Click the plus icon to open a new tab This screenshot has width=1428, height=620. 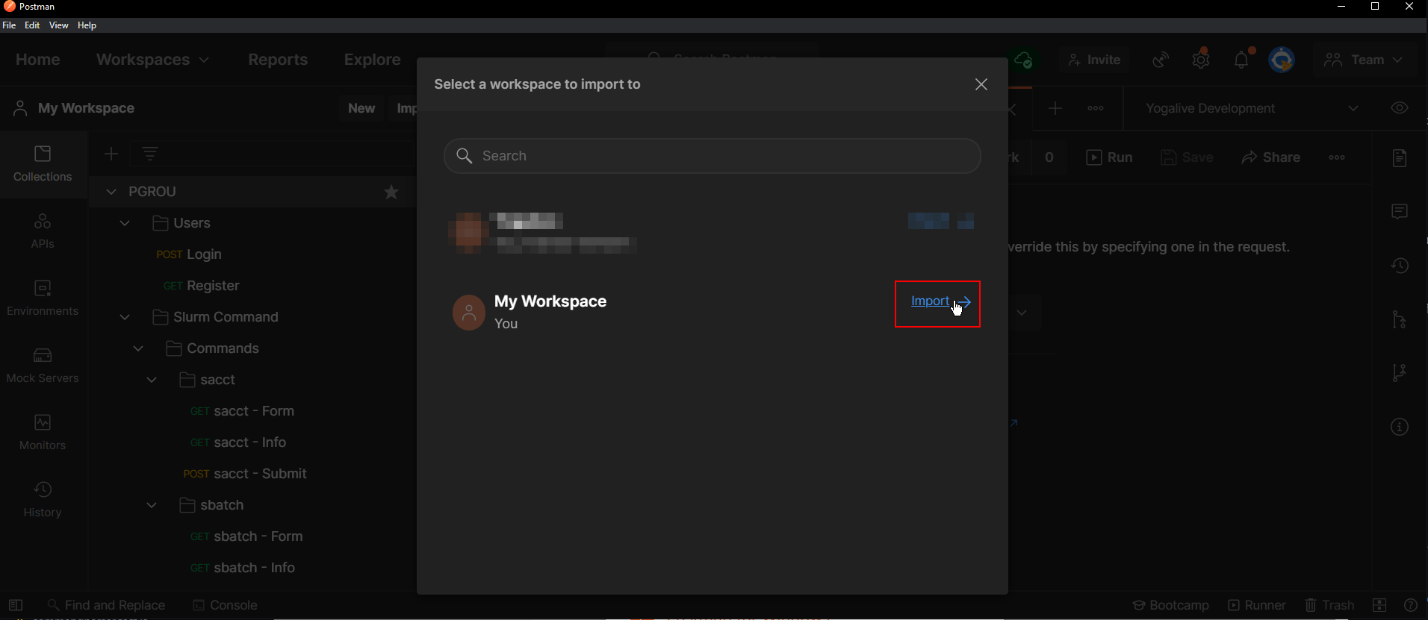click(x=1055, y=109)
